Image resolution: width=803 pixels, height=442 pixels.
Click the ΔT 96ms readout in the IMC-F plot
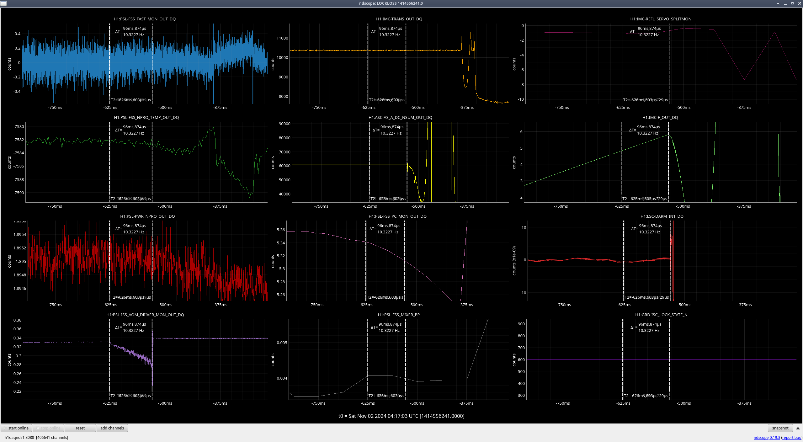coord(645,130)
